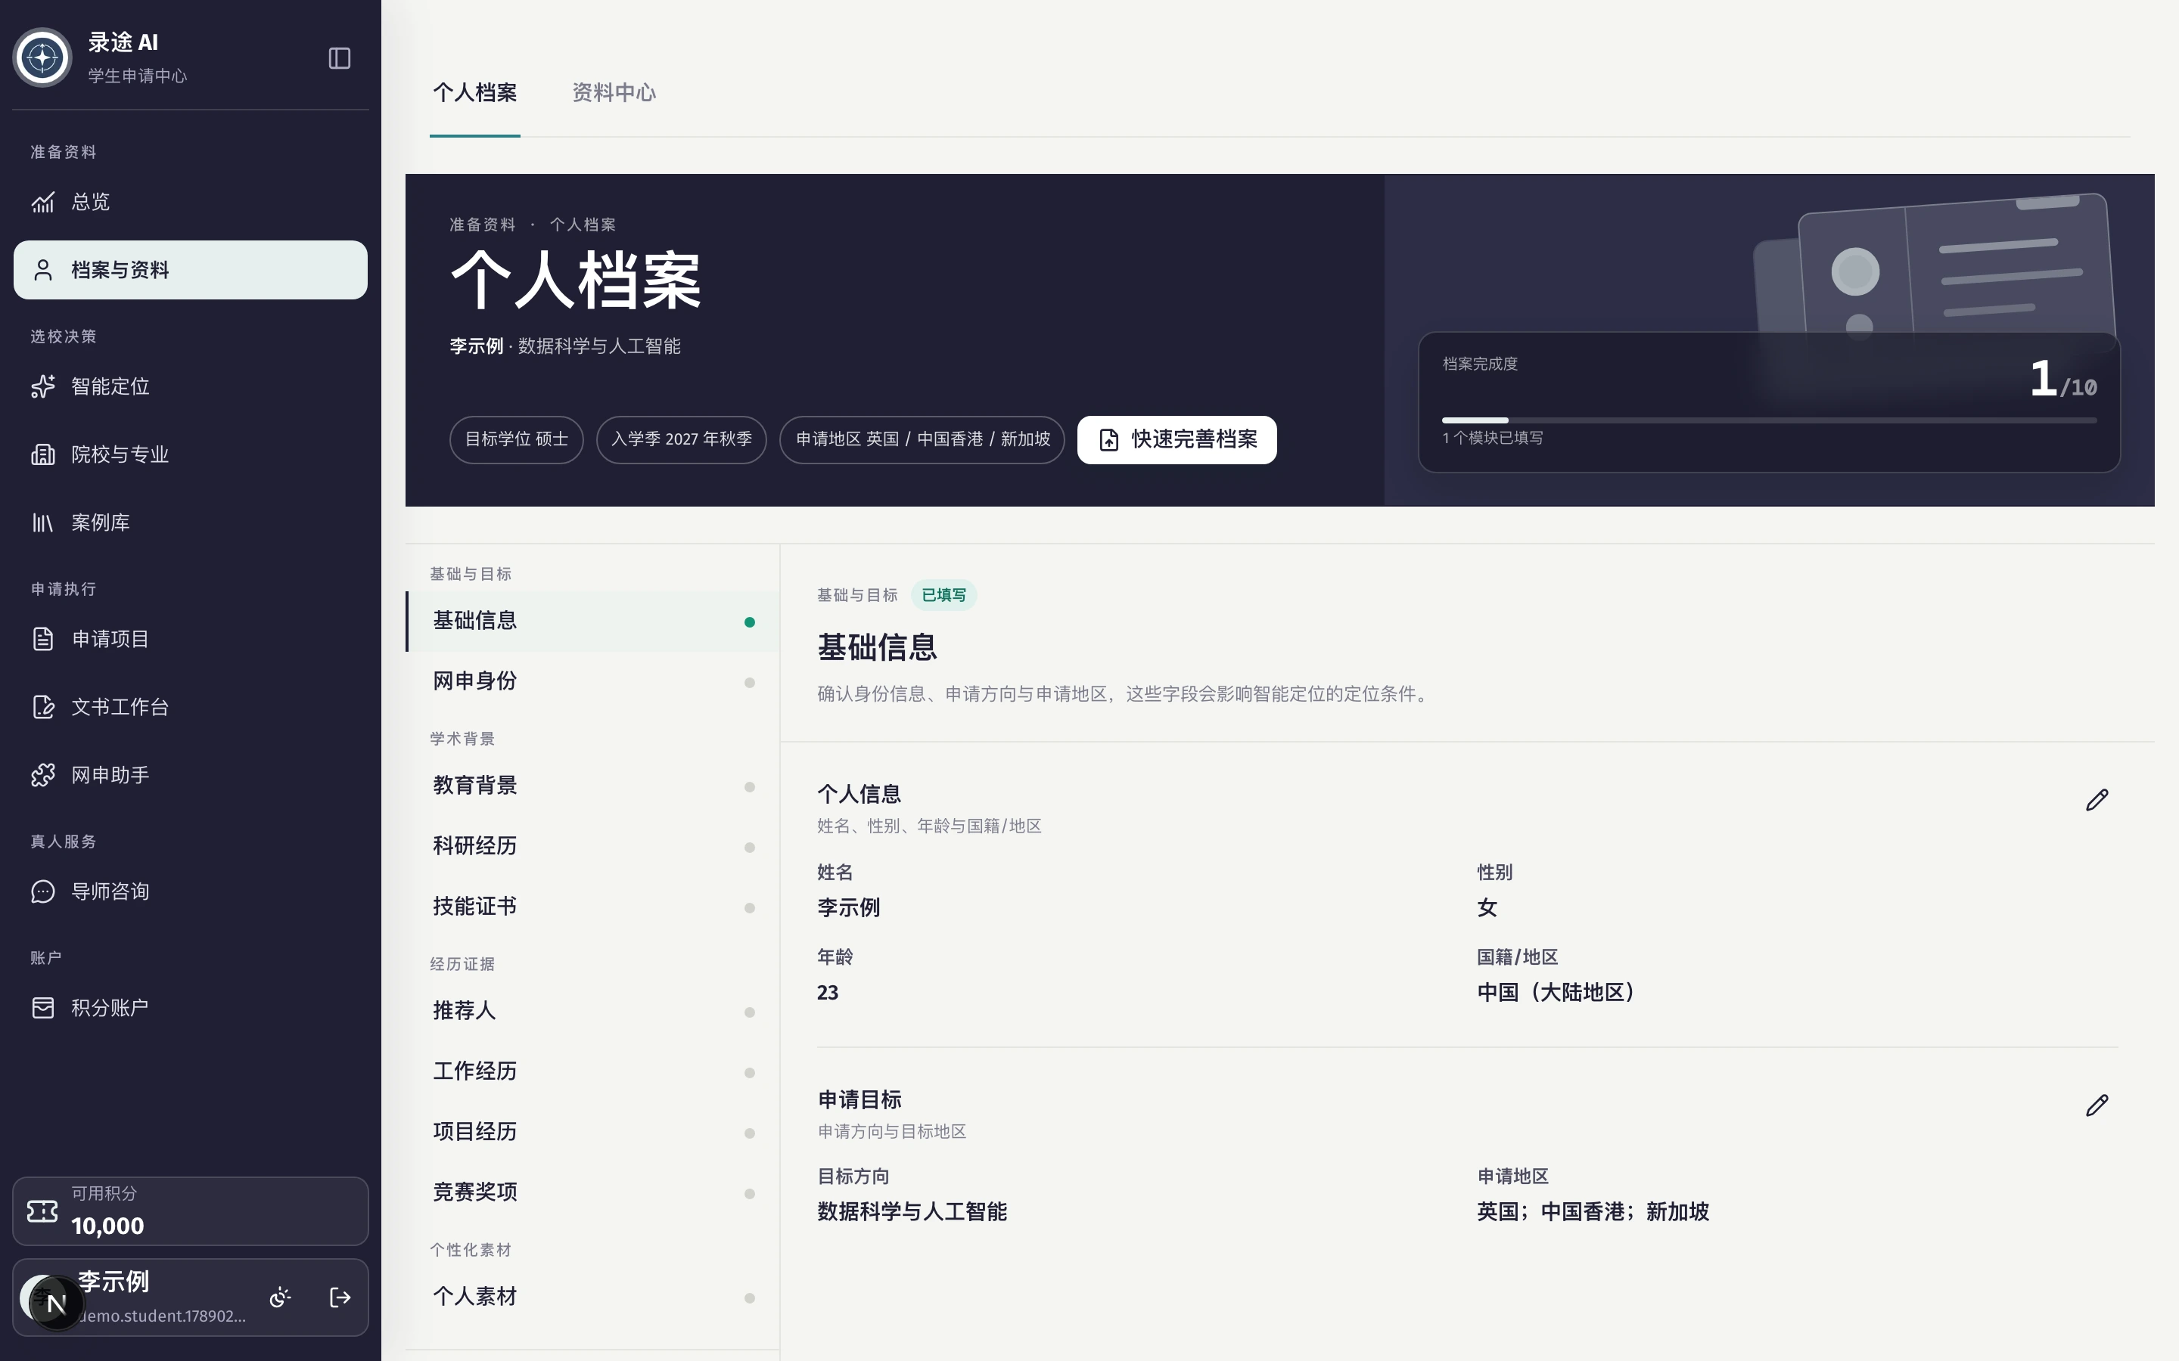Click the 快速完善档案 button
2179x1361 pixels.
[x=1177, y=439]
